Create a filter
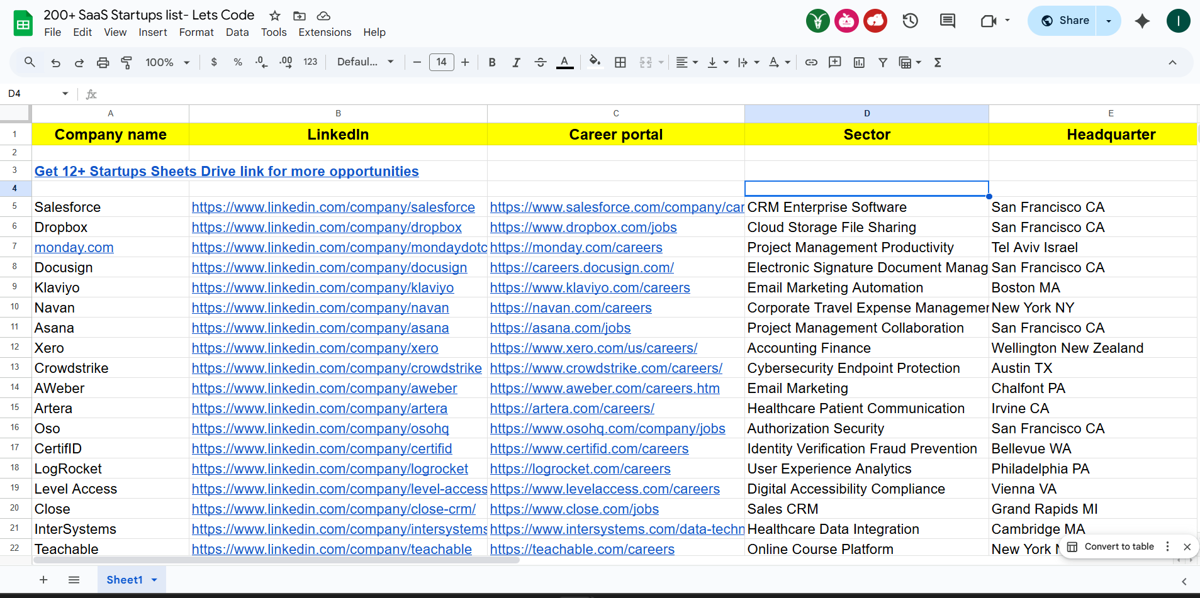Image resolution: width=1200 pixels, height=598 pixels. (883, 62)
